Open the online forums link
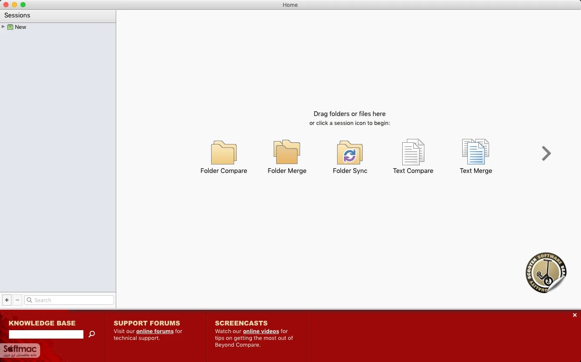Viewport: 581px width, 362px height. (x=155, y=331)
